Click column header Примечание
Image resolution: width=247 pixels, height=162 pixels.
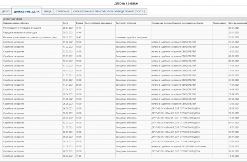click(x=219, y=23)
